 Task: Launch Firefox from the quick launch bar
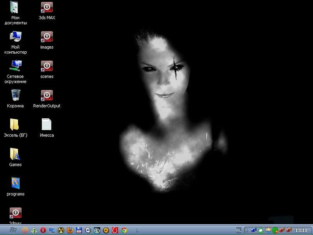[x=70, y=230]
